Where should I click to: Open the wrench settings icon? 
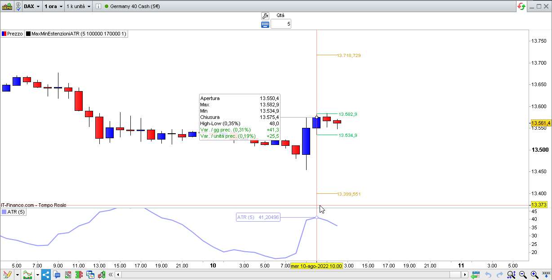[x=265, y=15]
